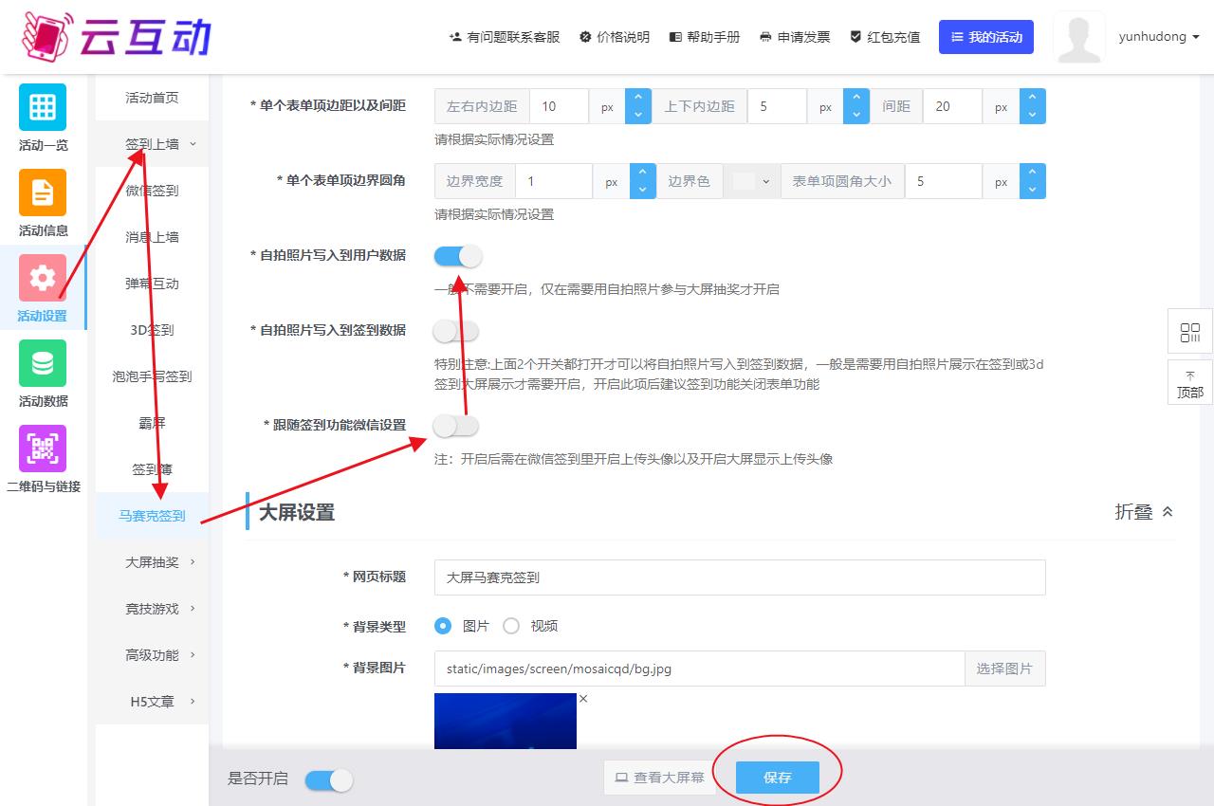Open 3D签到 menu item
The image size is (1214, 806).
pyautogui.click(x=153, y=330)
